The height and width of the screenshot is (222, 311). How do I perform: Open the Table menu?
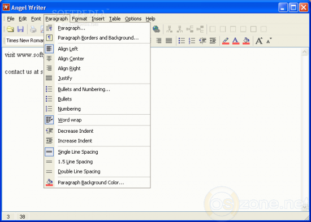click(115, 19)
